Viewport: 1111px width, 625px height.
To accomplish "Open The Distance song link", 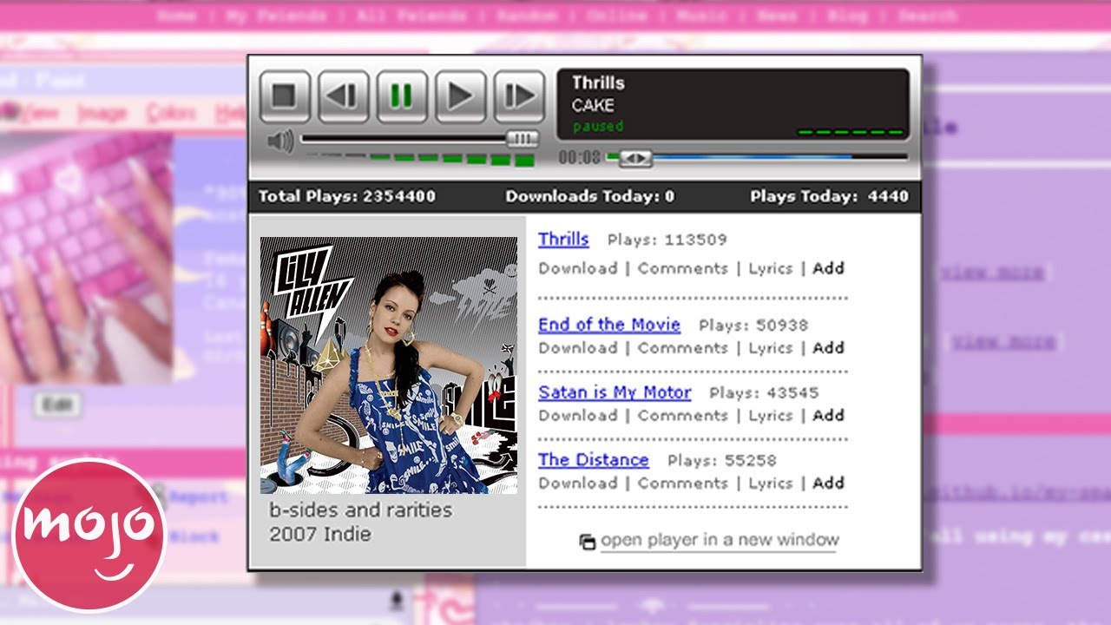I will pos(594,460).
